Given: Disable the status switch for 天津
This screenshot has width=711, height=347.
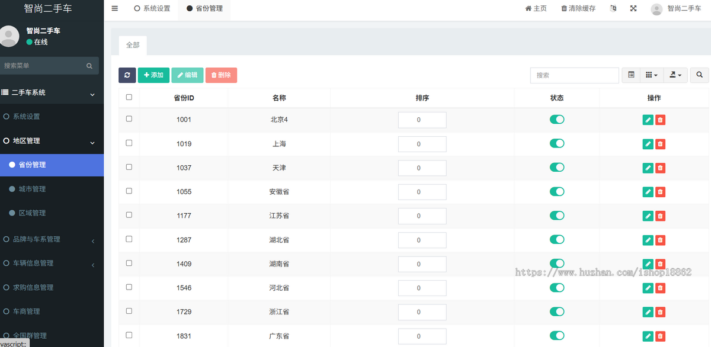Looking at the screenshot, I should click(x=557, y=168).
